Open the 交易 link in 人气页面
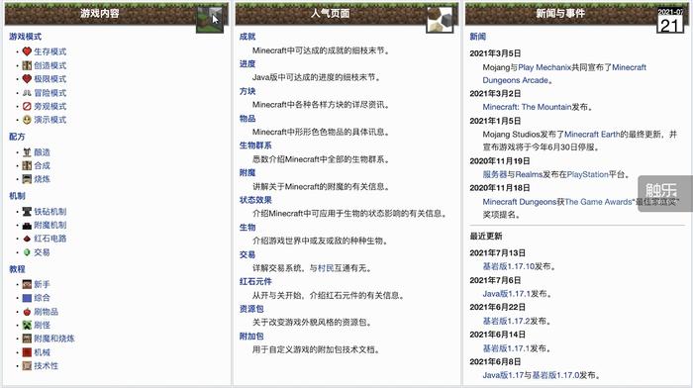693x388 pixels. coord(247,255)
